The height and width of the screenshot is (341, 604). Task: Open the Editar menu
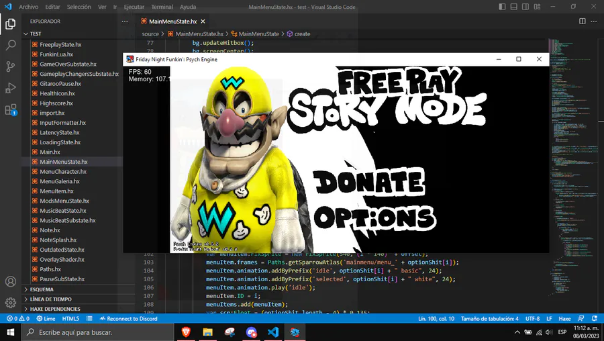coord(52,7)
